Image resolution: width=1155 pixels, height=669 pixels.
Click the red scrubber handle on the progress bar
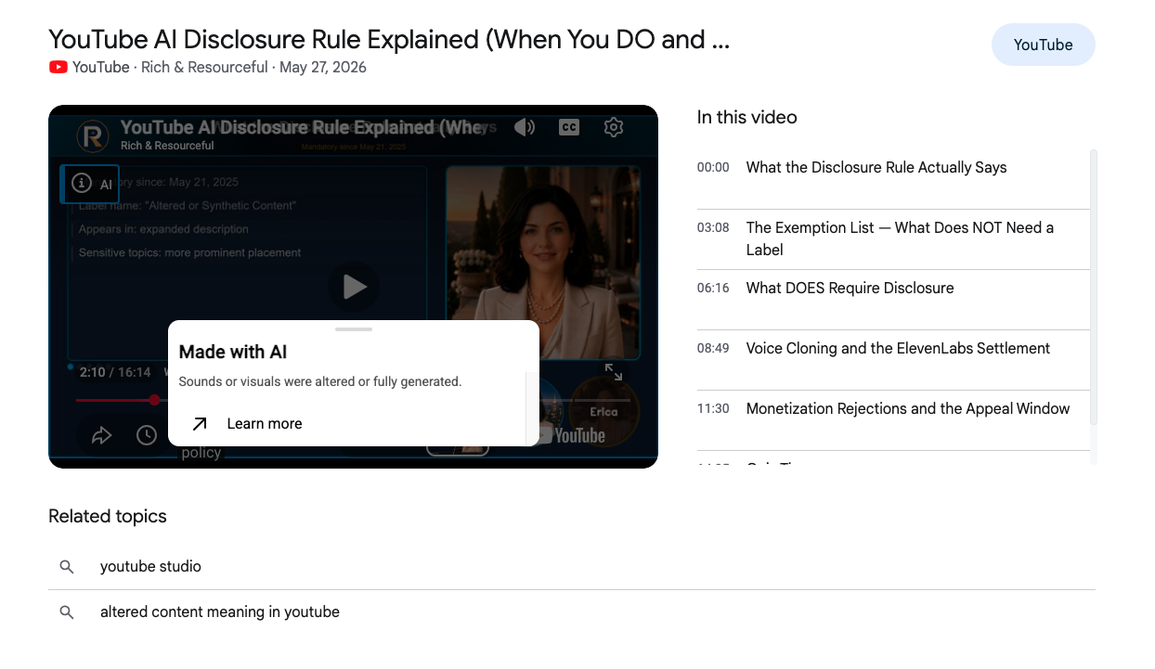[x=155, y=400]
